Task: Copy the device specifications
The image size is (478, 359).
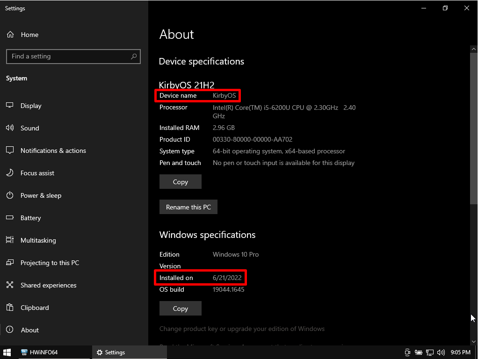Action: pos(181,182)
